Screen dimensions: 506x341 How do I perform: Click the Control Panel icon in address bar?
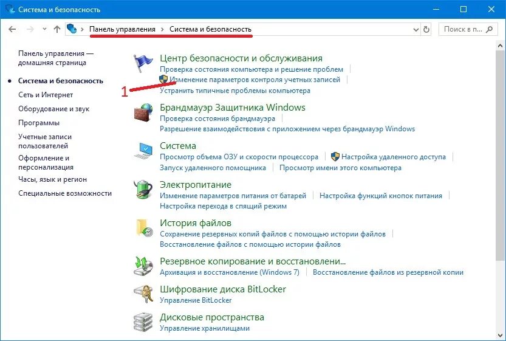click(72, 29)
